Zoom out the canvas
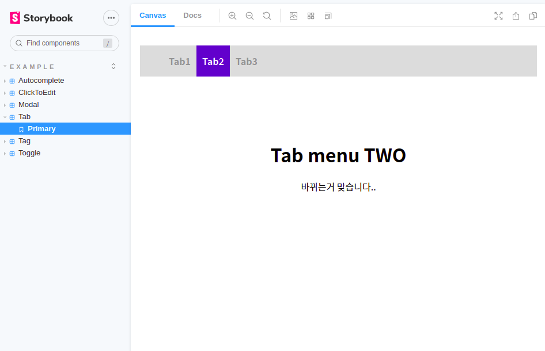 (x=249, y=16)
